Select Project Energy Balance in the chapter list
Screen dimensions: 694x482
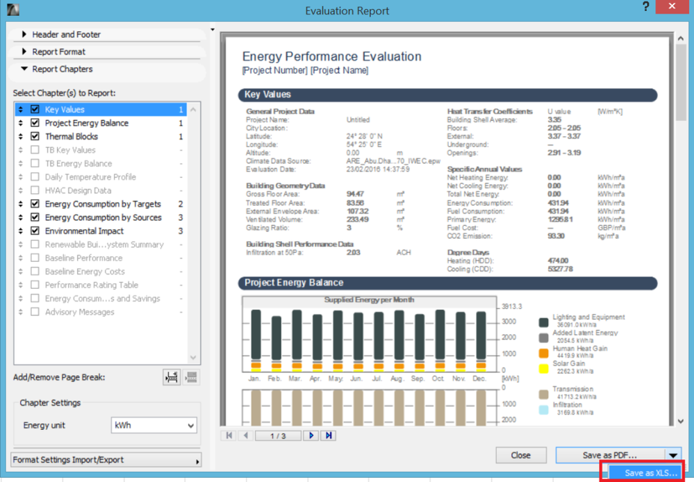coord(86,123)
